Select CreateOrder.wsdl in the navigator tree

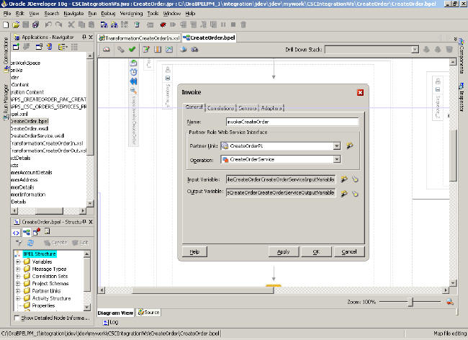pyautogui.click(x=29, y=128)
